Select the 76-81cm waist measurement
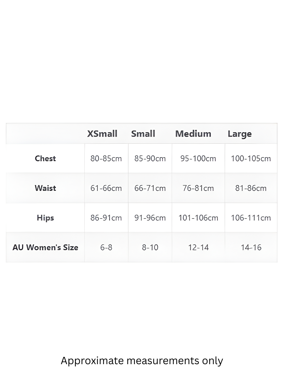284x383 pixels. pyautogui.click(x=198, y=188)
